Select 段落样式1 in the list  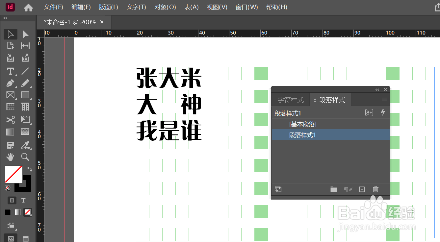pyautogui.click(x=331, y=135)
